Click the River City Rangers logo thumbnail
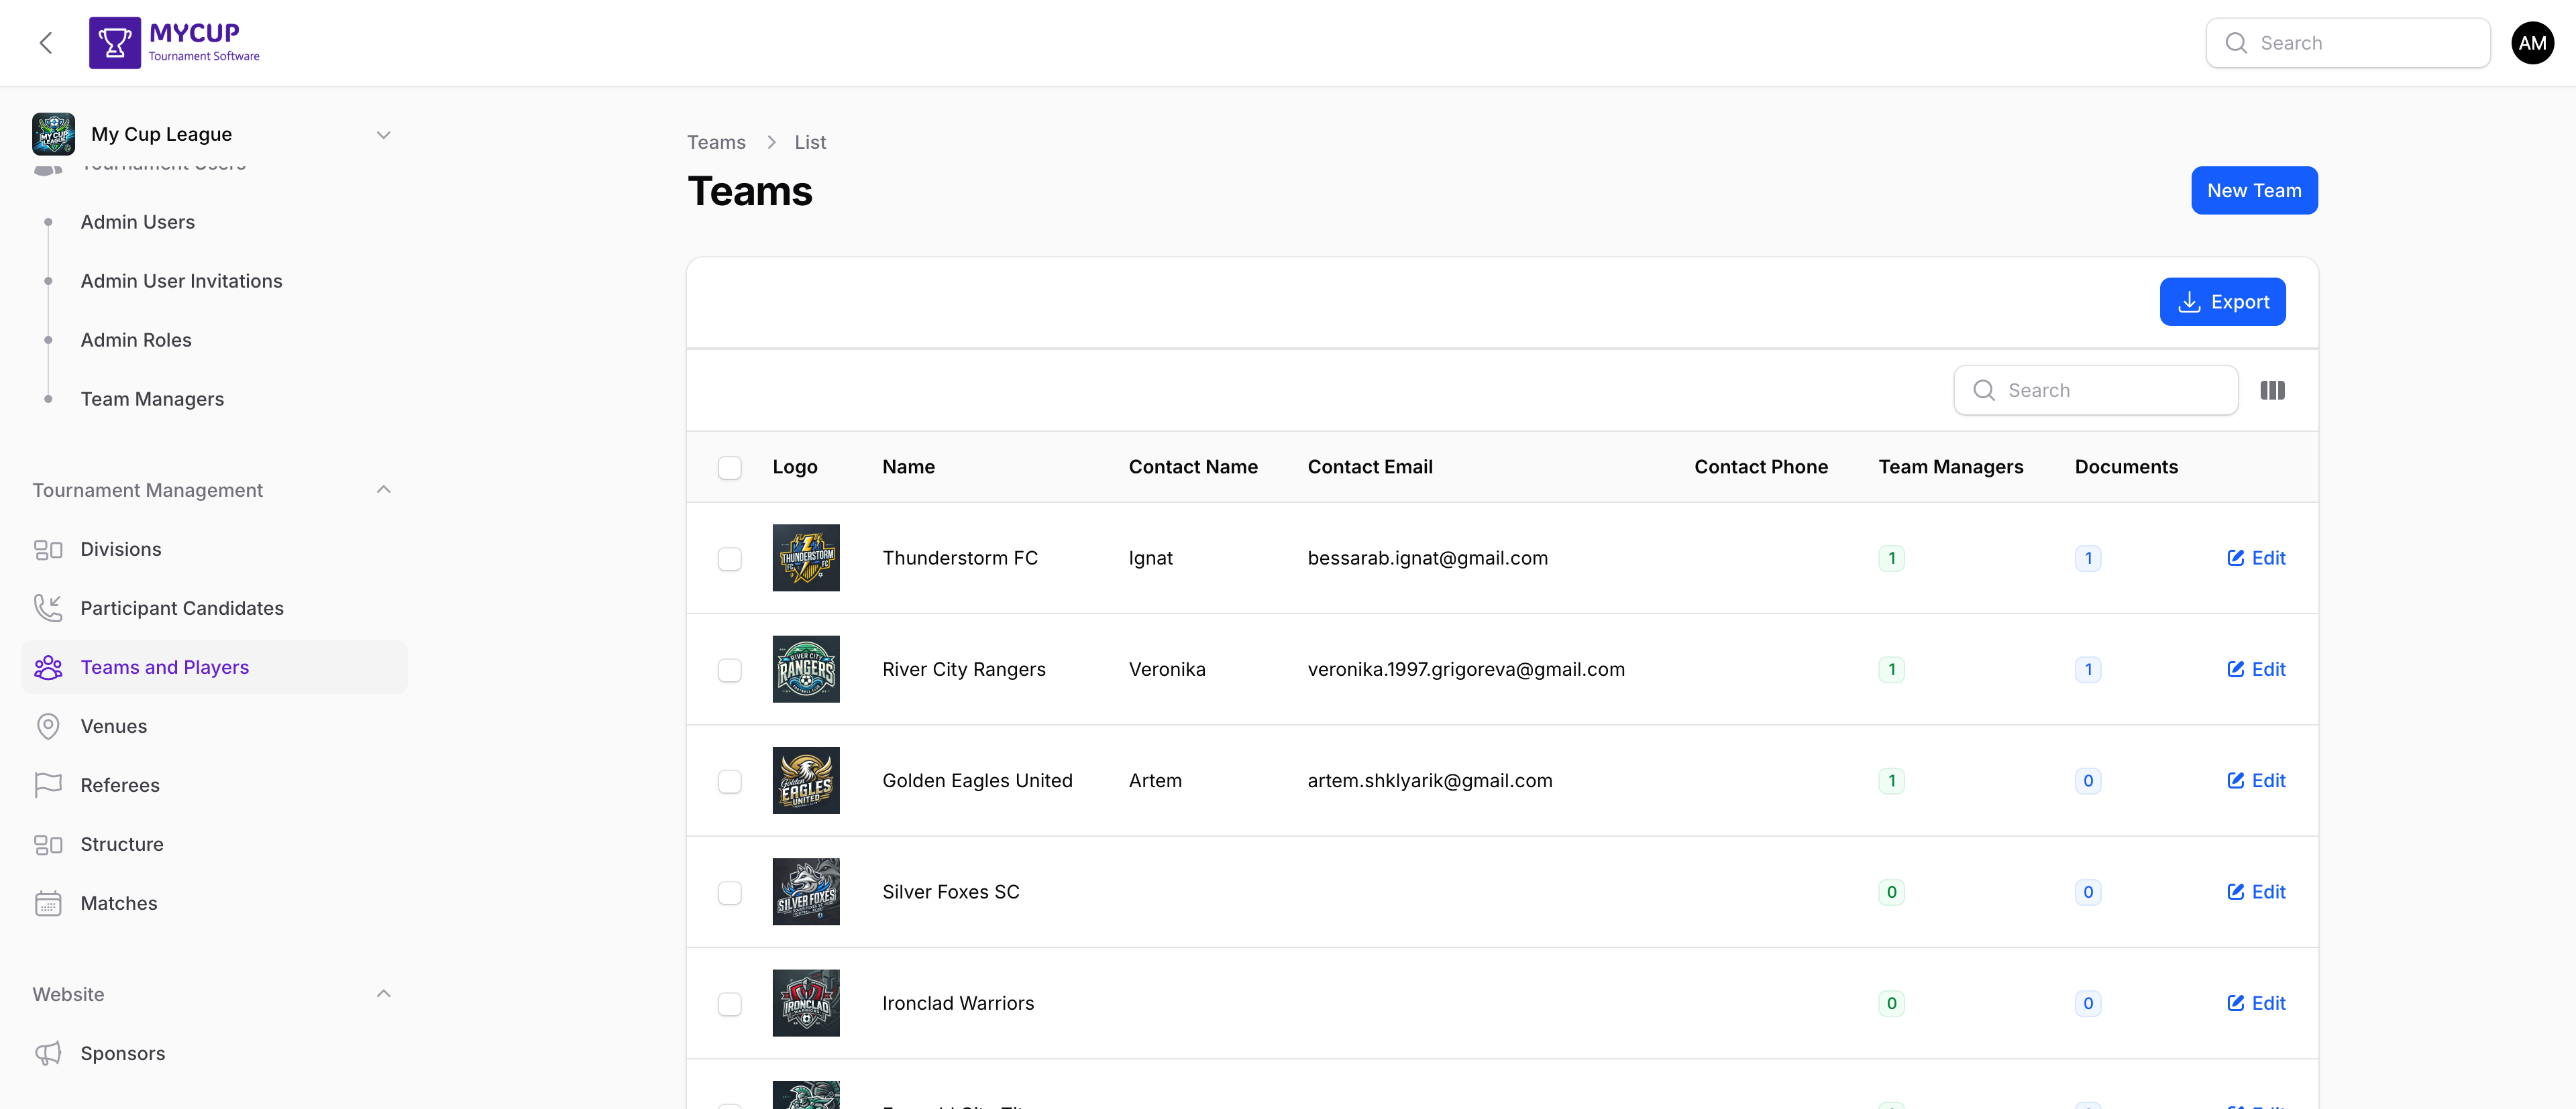This screenshot has width=2576, height=1109. point(806,669)
